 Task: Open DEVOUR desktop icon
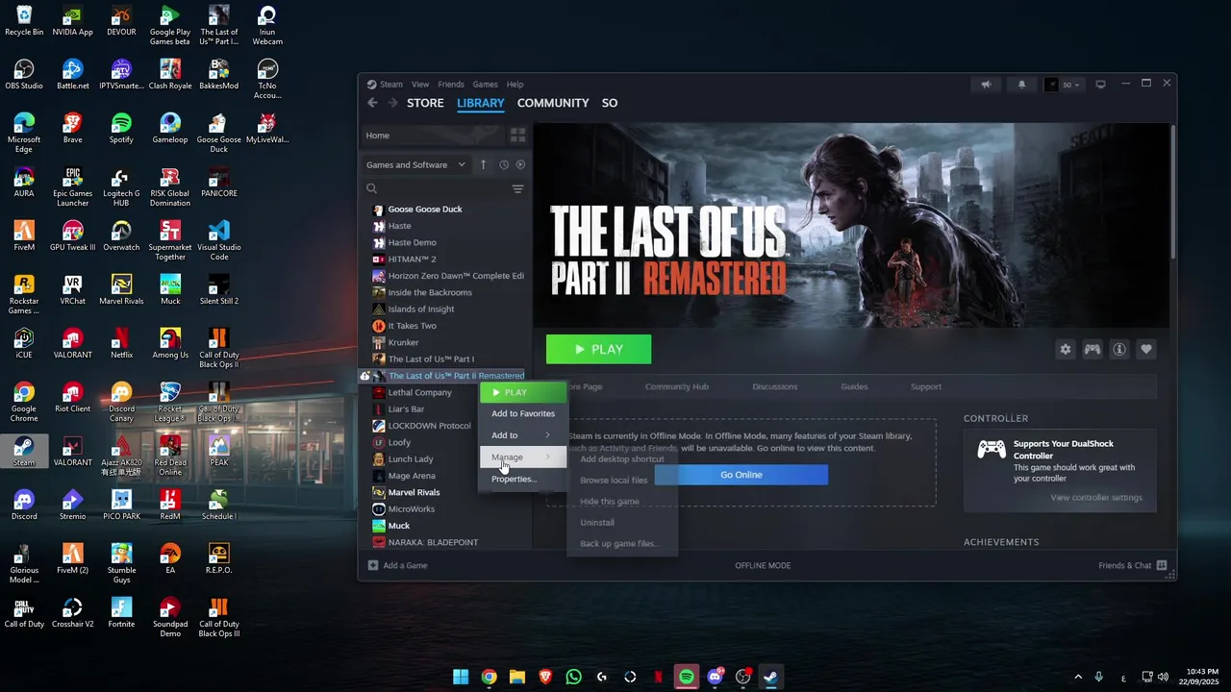[121, 20]
